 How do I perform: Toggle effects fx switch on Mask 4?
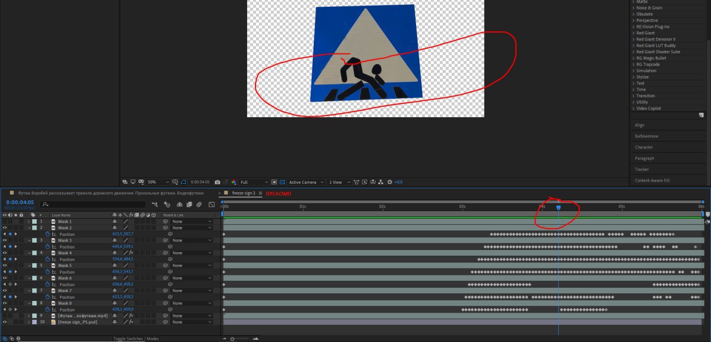pos(132,253)
